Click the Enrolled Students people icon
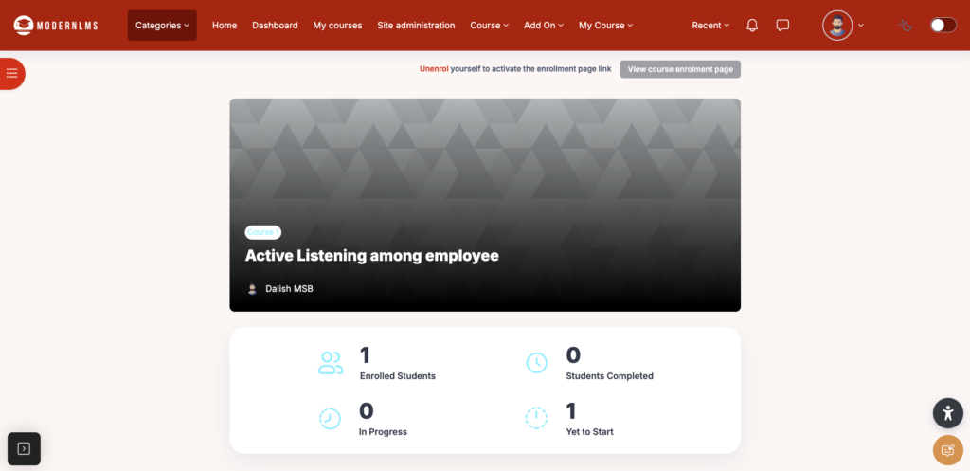This screenshot has width=970, height=471. click(331, 363)
